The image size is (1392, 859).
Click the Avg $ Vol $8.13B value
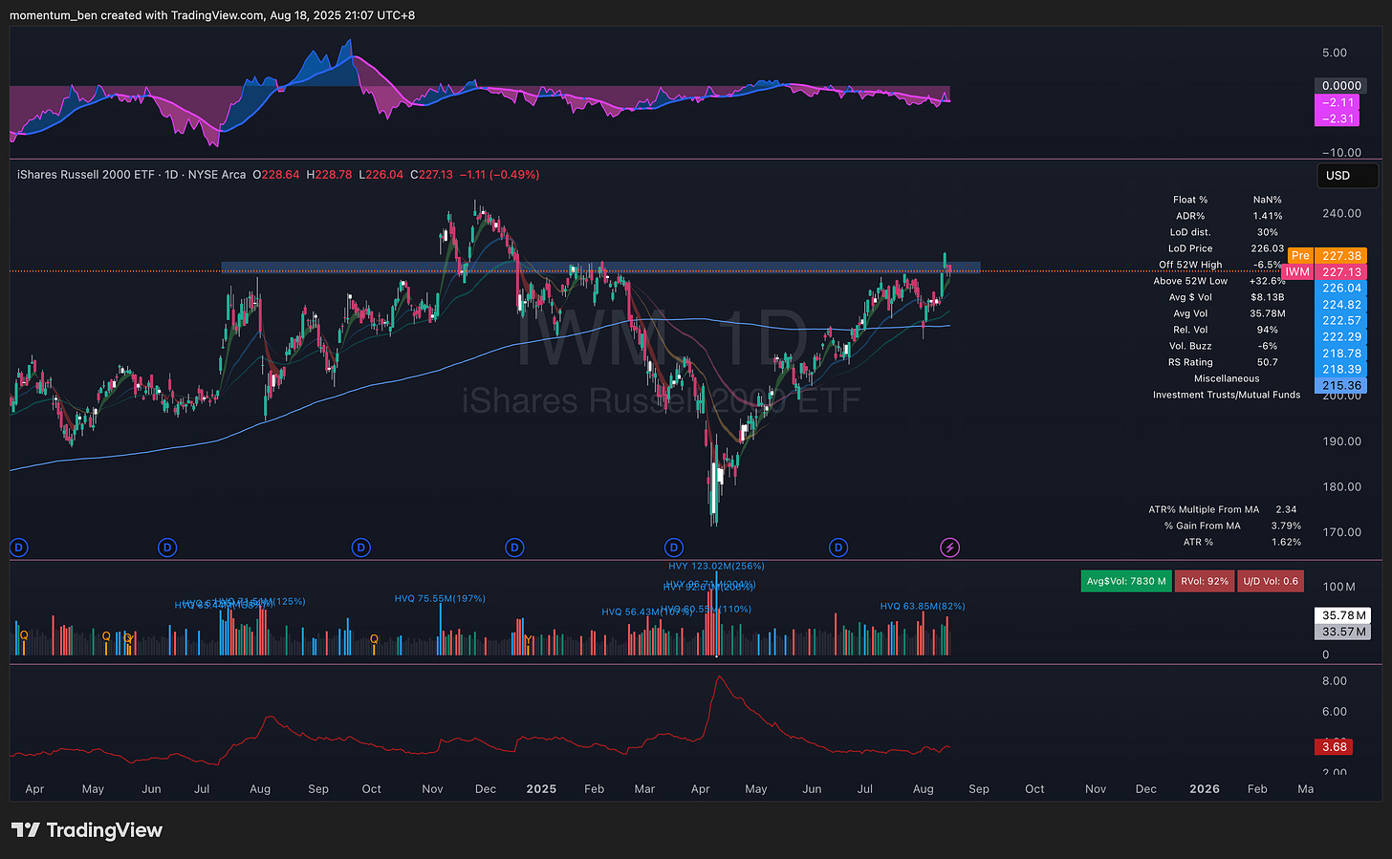(1268, 297)
